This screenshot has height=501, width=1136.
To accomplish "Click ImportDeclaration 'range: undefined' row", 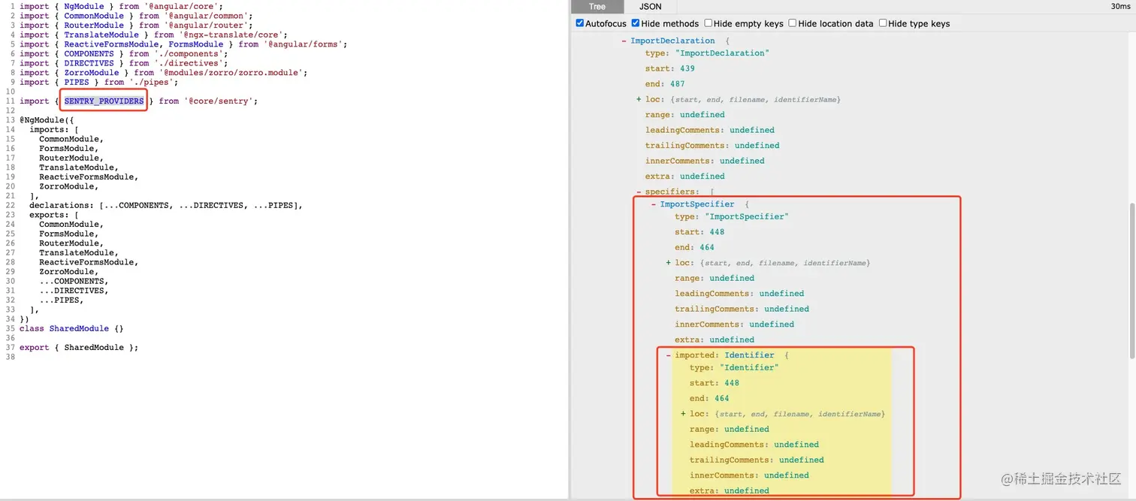I will pyautogui.click(x=685, y=115).
